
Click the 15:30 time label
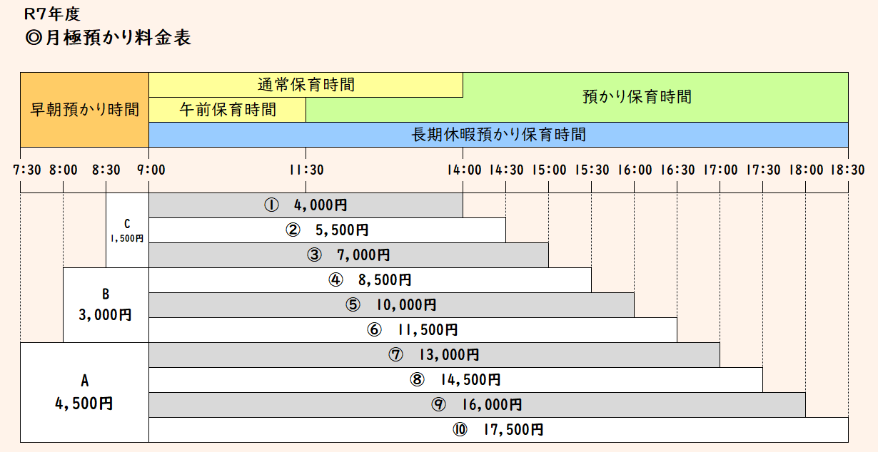(592, 170)
